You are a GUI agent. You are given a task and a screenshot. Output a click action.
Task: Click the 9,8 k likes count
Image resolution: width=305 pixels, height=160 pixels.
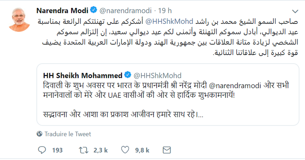pyautogui.click(x=142, y=150)
